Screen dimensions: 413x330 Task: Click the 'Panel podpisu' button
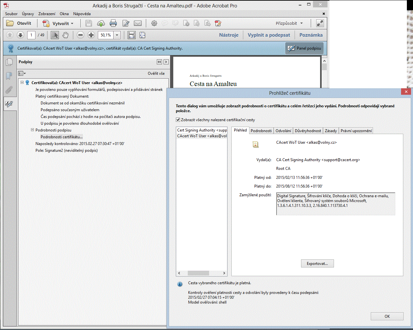pyautogui.click(x=305, y=48)
